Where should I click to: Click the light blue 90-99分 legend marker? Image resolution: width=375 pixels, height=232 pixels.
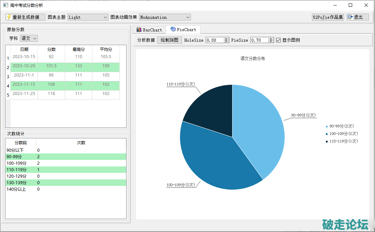coord(327,126)
